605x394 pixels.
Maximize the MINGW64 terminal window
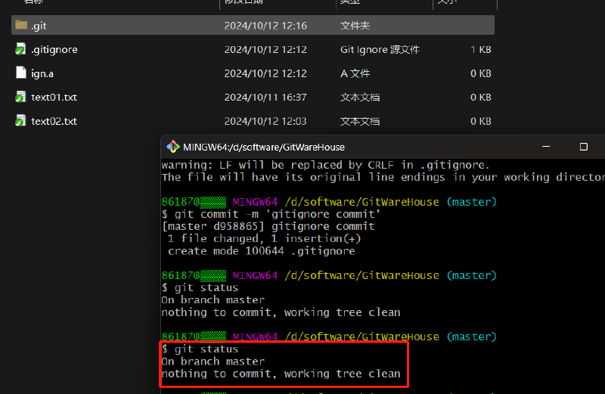point(583,147)
